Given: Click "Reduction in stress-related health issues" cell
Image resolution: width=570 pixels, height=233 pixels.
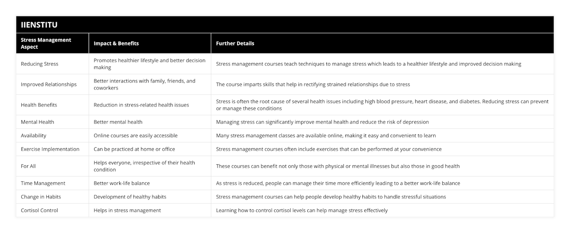Looking at the screenshot, I should point(141,105).
